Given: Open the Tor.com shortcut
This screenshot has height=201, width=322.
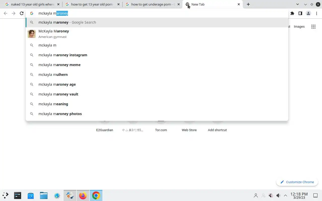Looking at the screenshot, I should (161, 130).
